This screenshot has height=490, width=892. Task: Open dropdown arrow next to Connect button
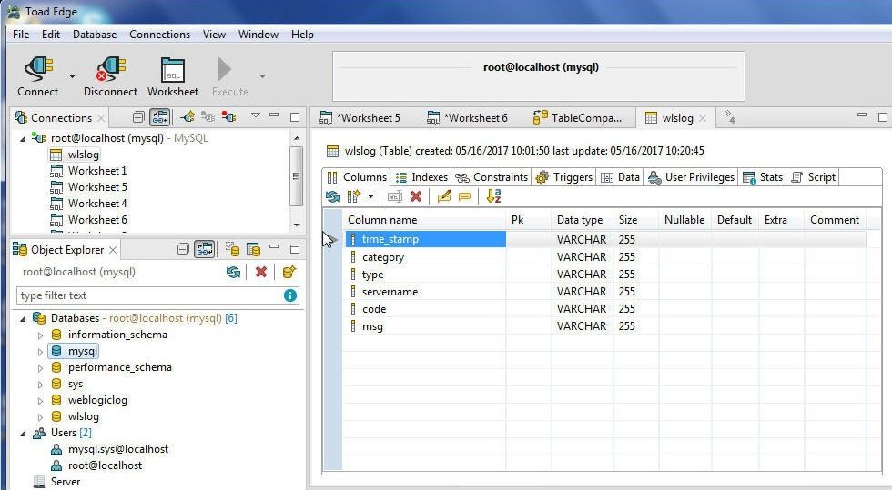pyautogui.click(x=72, y=75)
